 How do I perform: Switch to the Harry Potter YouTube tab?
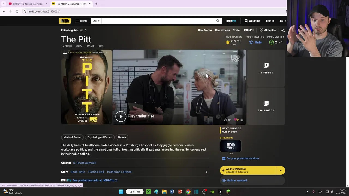click(x=27, y=4)
